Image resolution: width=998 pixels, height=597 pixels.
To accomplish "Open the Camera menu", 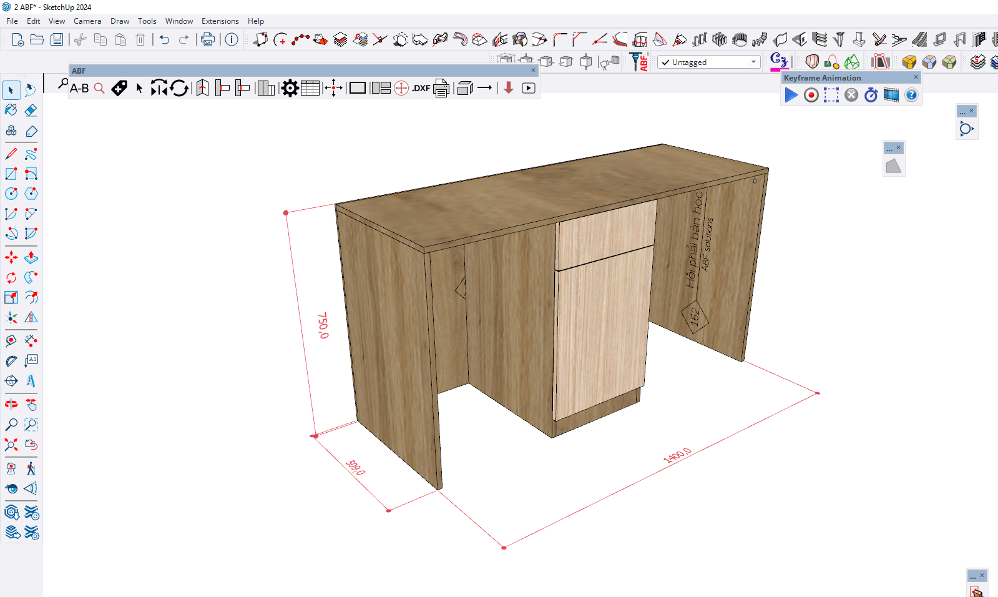I will (87, 21).
